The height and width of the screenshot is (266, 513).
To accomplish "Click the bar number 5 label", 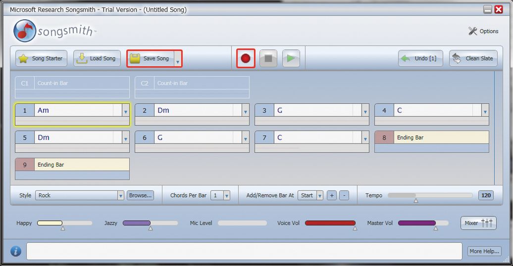I will (25, 137).
